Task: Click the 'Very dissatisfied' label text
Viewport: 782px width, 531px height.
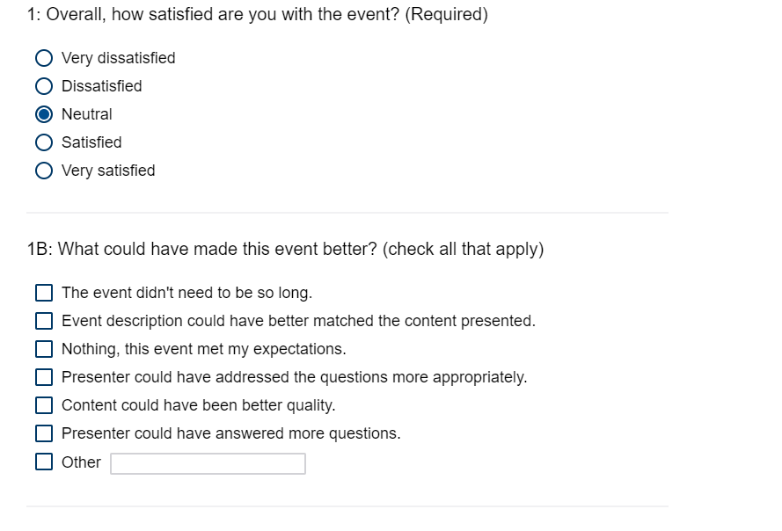Action: (x=118, y=58)
